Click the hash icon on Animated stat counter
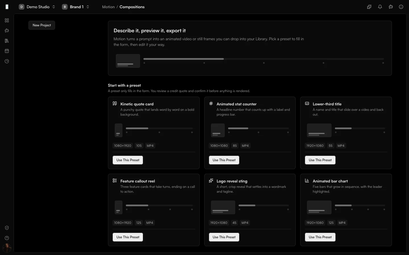This screenshot has height=255, width=409. pos(211,104)
